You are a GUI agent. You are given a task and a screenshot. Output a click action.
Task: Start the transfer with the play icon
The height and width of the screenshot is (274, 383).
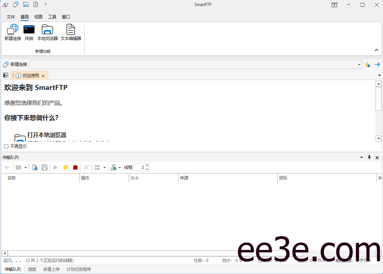56,167
